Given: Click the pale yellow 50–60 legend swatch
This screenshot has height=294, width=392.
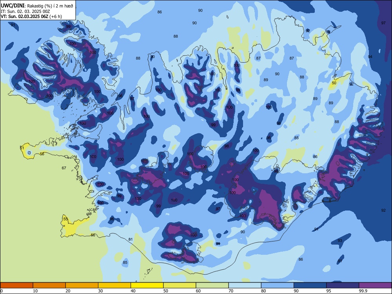Looking at the screenshot, I should (180, 285).
